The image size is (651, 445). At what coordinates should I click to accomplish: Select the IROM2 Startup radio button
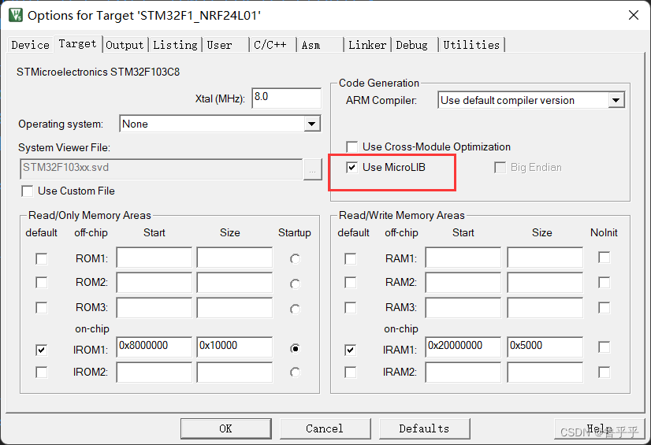296,373
